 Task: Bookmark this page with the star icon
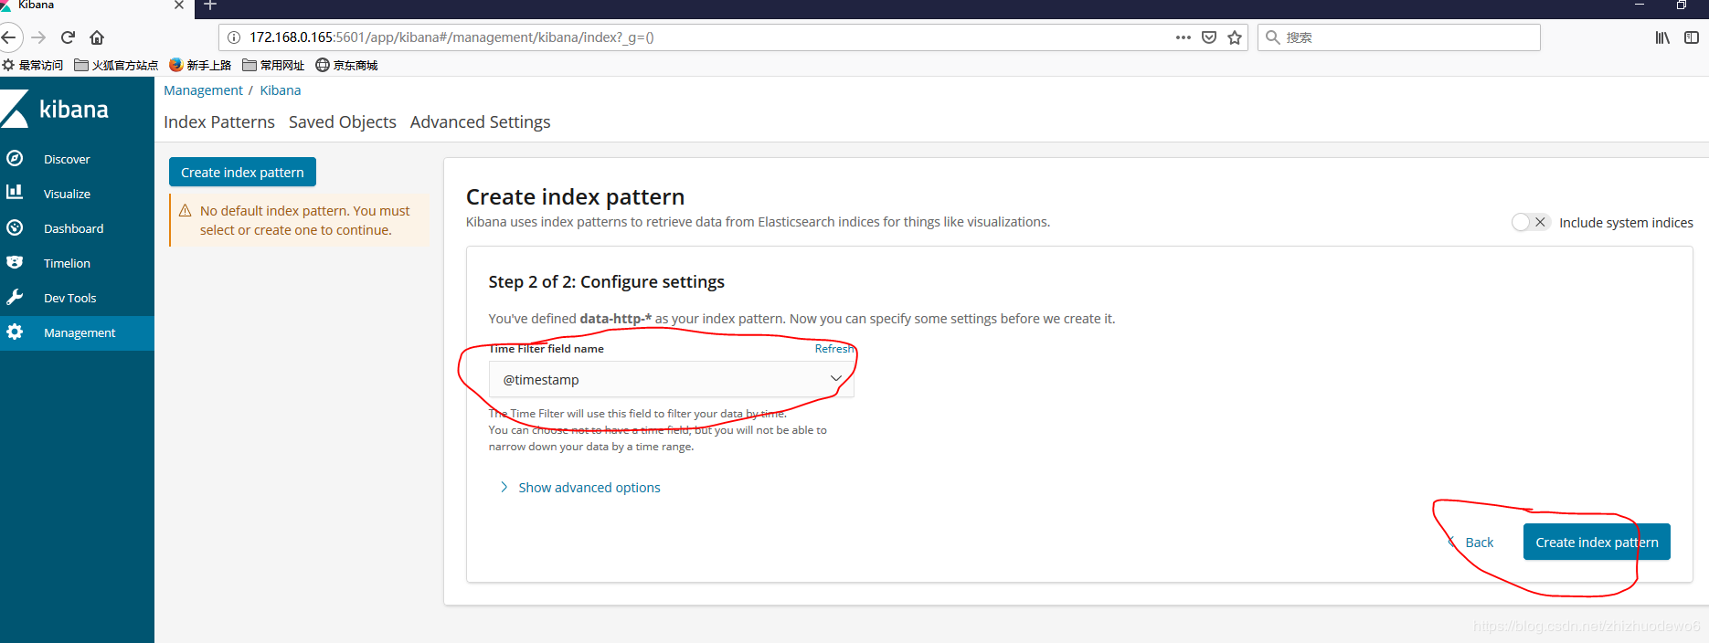point(1235,37)
